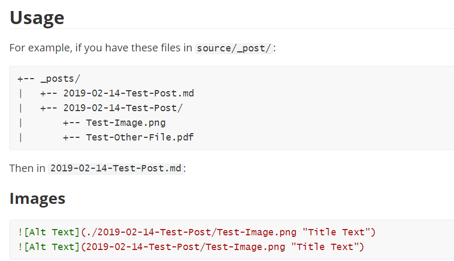Click the inline code "source/_post/"

pos(234,48)
